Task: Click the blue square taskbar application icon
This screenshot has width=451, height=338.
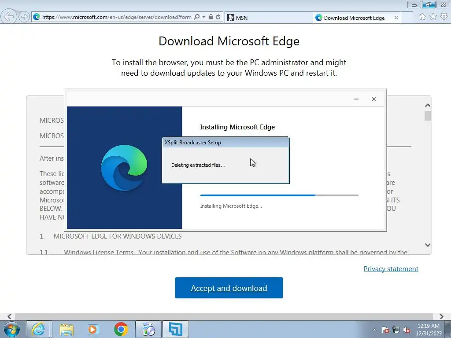Action: (175, 329)
